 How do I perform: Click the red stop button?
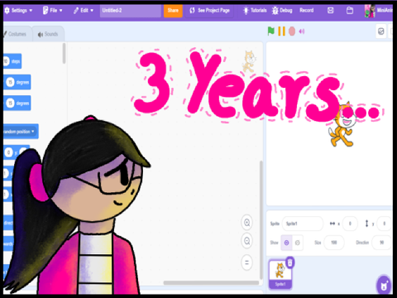click(292, 31)
